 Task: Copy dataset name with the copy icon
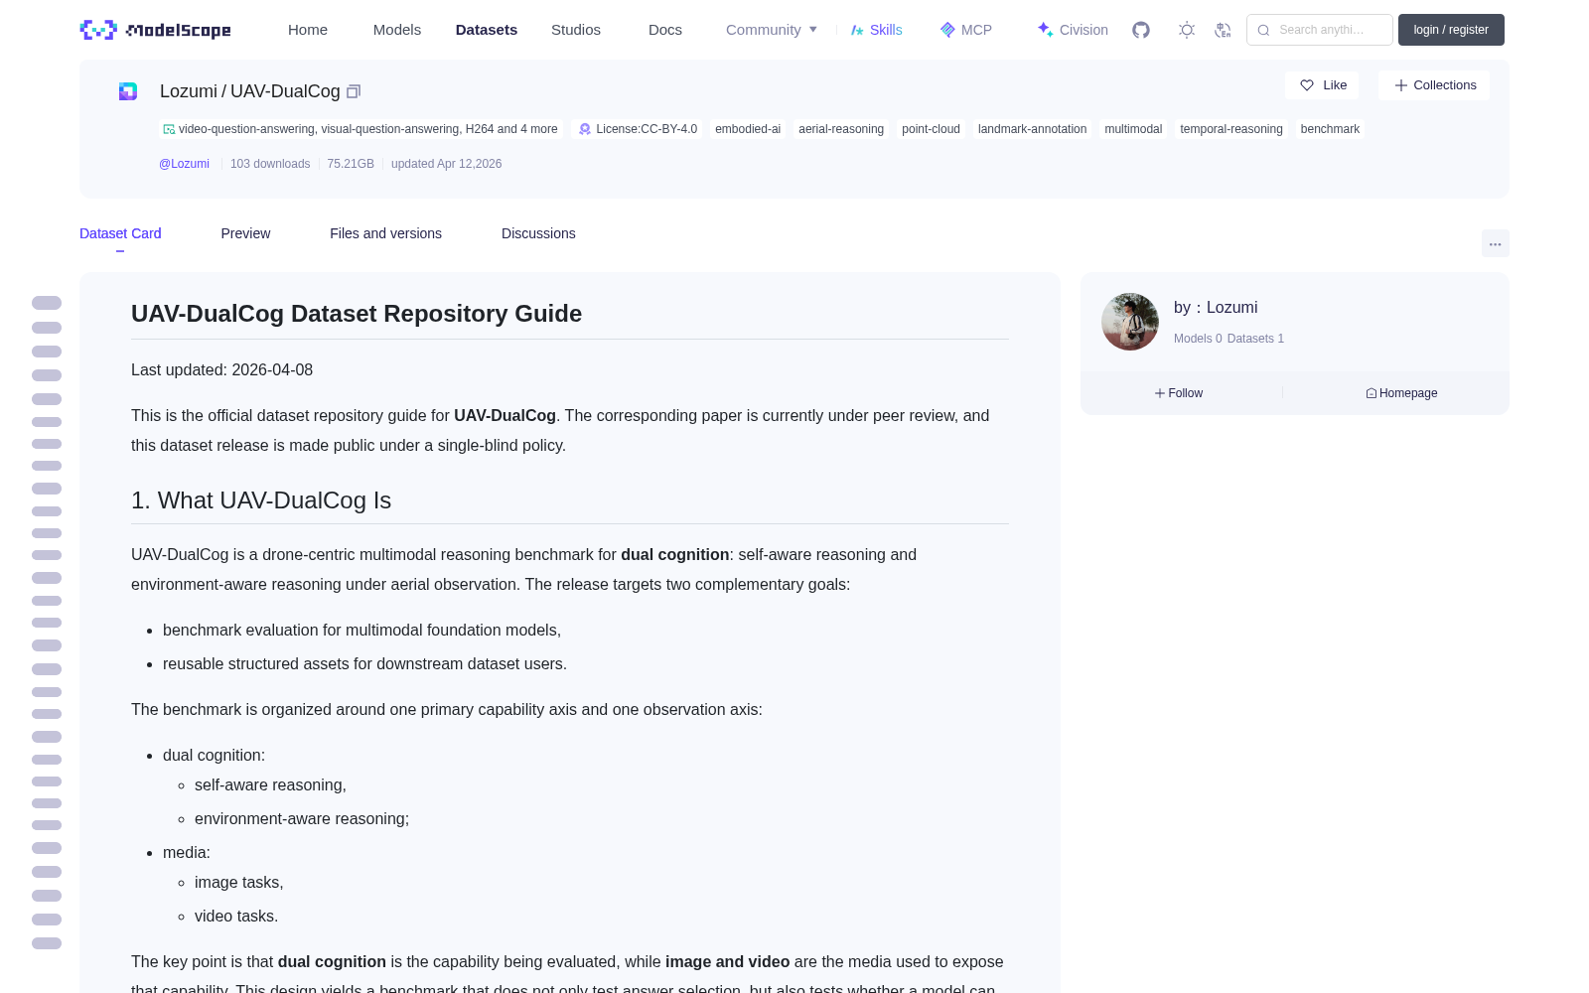click(x=354, y=91)
